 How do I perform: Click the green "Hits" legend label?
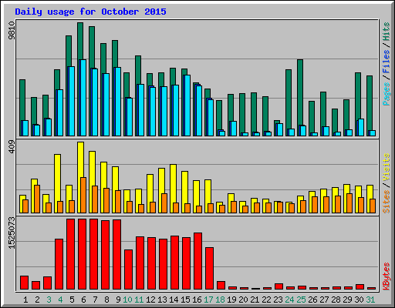pyautogui.click(x=386, y=32)
